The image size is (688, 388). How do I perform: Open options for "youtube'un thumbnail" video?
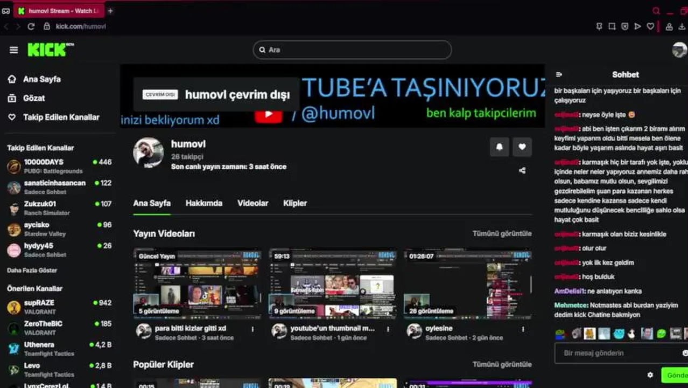tap(388, 329)
